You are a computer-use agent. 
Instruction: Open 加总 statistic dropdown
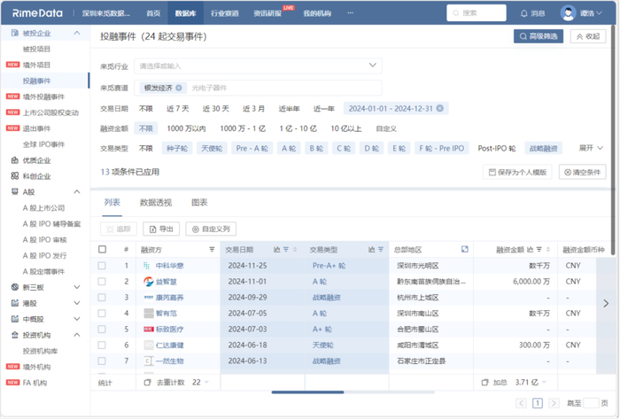click(x=544, y=383)
